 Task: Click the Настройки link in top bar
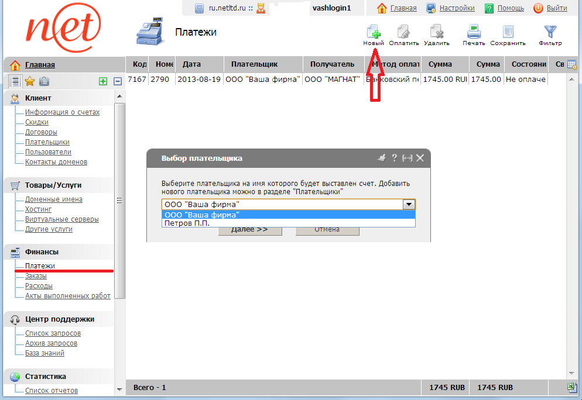click(457, 8)
